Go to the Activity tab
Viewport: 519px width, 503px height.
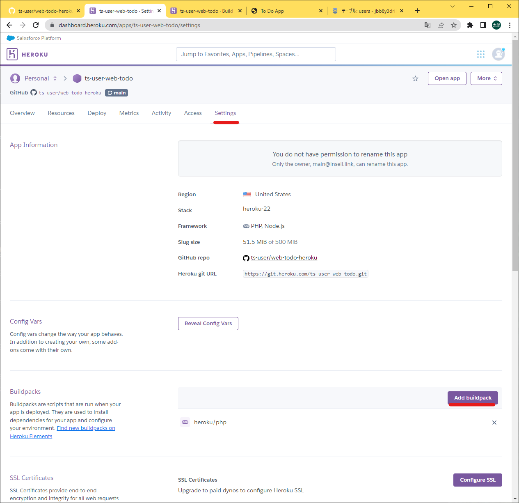[x=161, y=113]
